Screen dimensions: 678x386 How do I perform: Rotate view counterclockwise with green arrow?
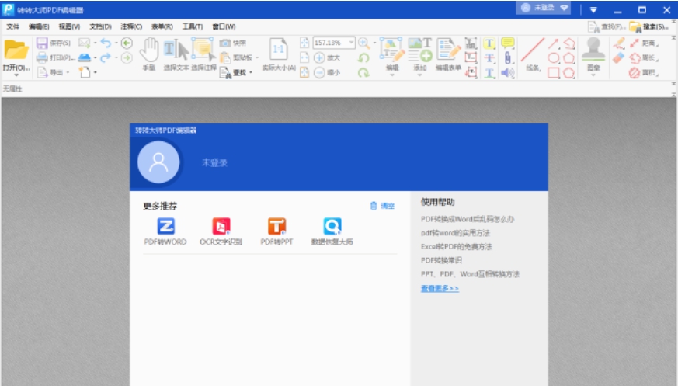coord(363,57)
